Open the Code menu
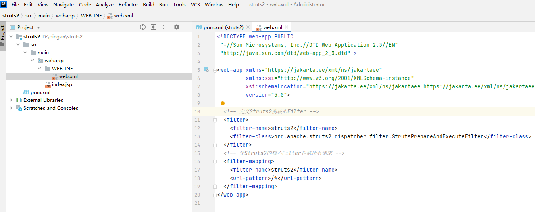This screenshot has width=535, height=212. click(x=85, y=4)
